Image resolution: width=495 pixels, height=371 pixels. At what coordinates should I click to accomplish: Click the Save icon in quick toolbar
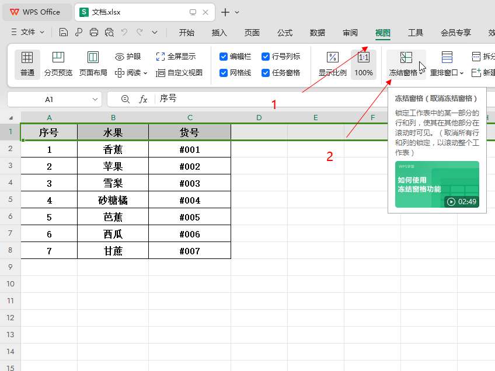pyautogui.click(x=63, y=32)
